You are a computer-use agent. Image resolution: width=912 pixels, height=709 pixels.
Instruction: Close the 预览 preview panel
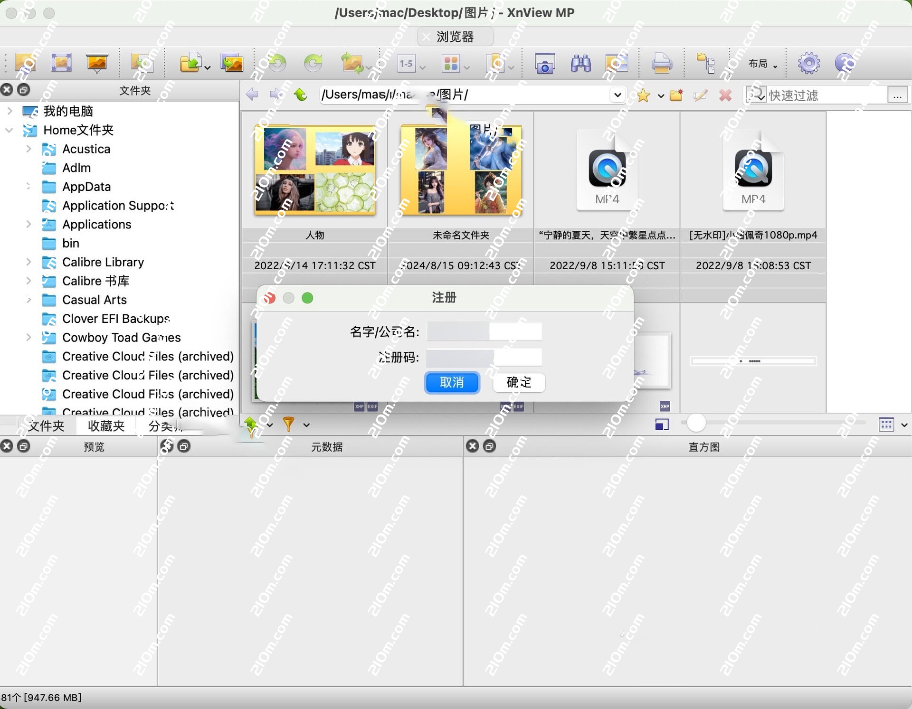[x=7, y=446]
